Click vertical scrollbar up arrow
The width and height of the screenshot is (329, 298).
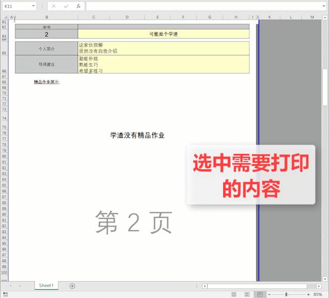pyautogui.click(x=325, y=17)
